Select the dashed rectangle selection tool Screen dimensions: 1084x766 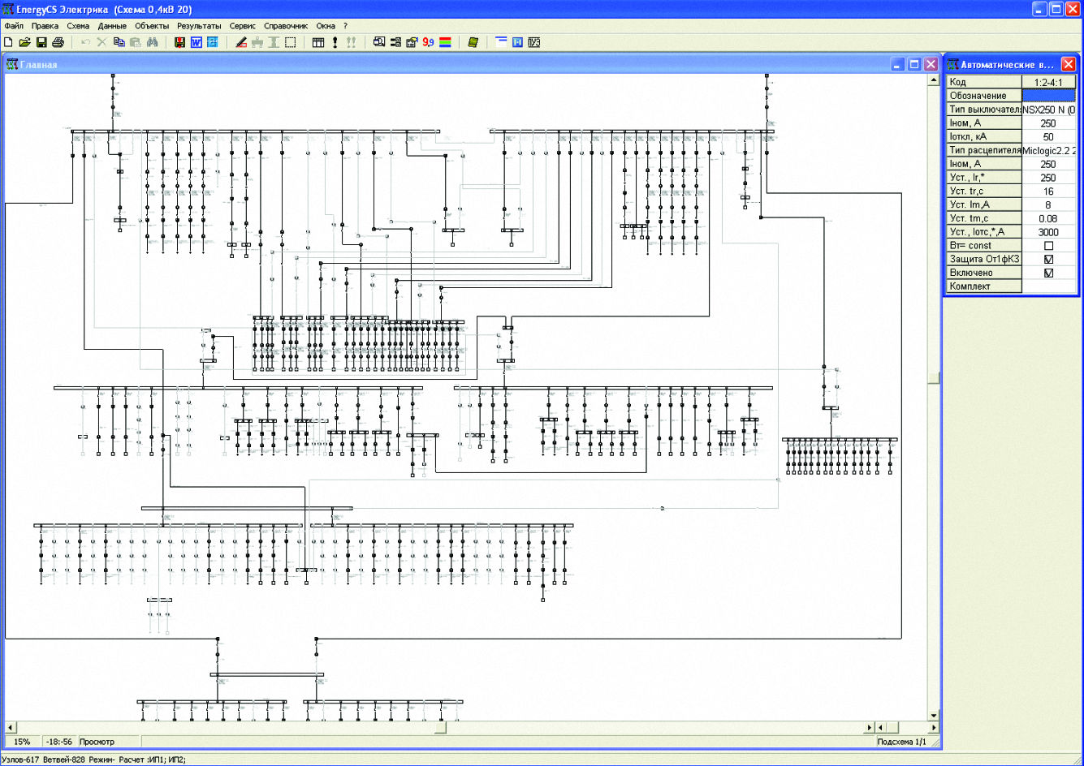tap(290, 42)
